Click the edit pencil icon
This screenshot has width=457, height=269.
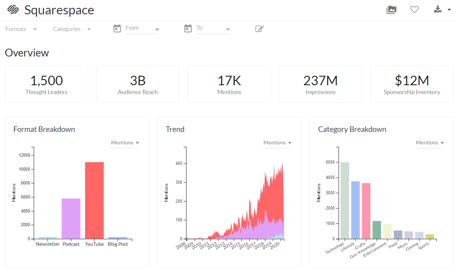259,29
